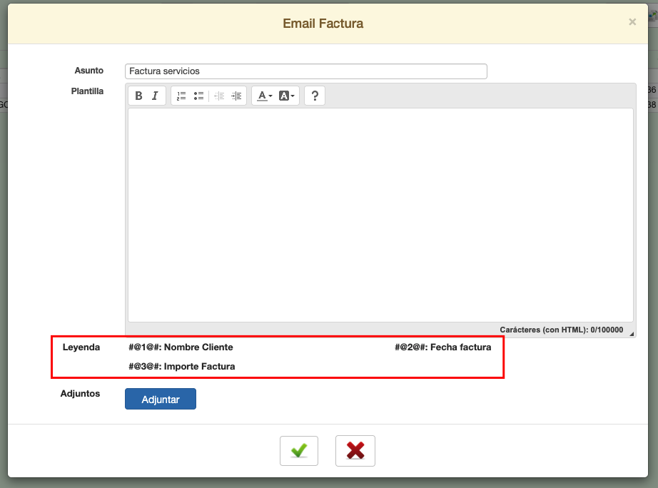658x488 pixels.
Task: Cancel with the red X button
Action: (355, 450)
